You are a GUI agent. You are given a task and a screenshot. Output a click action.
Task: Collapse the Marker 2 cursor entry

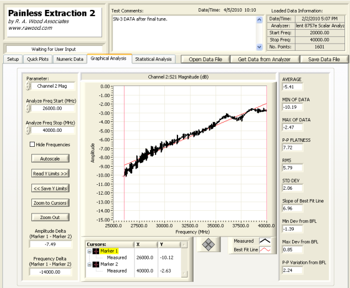89,264
